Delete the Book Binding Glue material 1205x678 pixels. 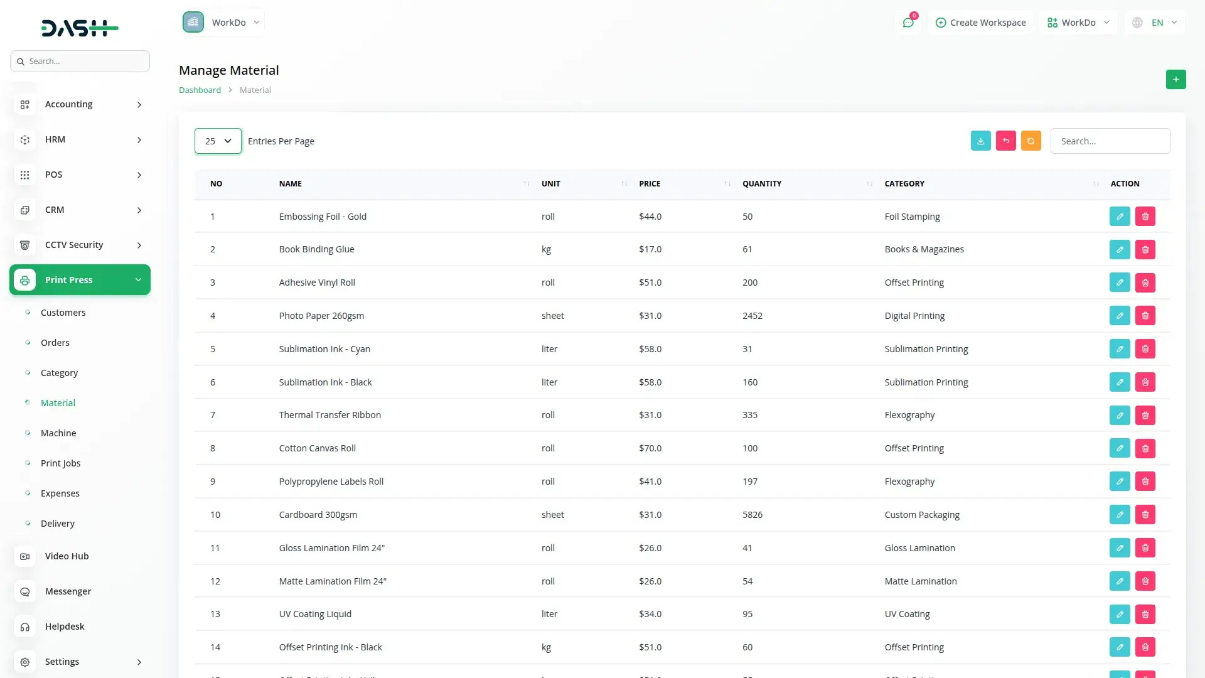point(1145,250)
